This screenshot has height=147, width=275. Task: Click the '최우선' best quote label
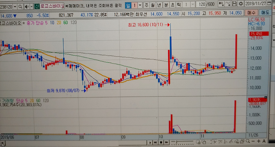pos(141,14)
